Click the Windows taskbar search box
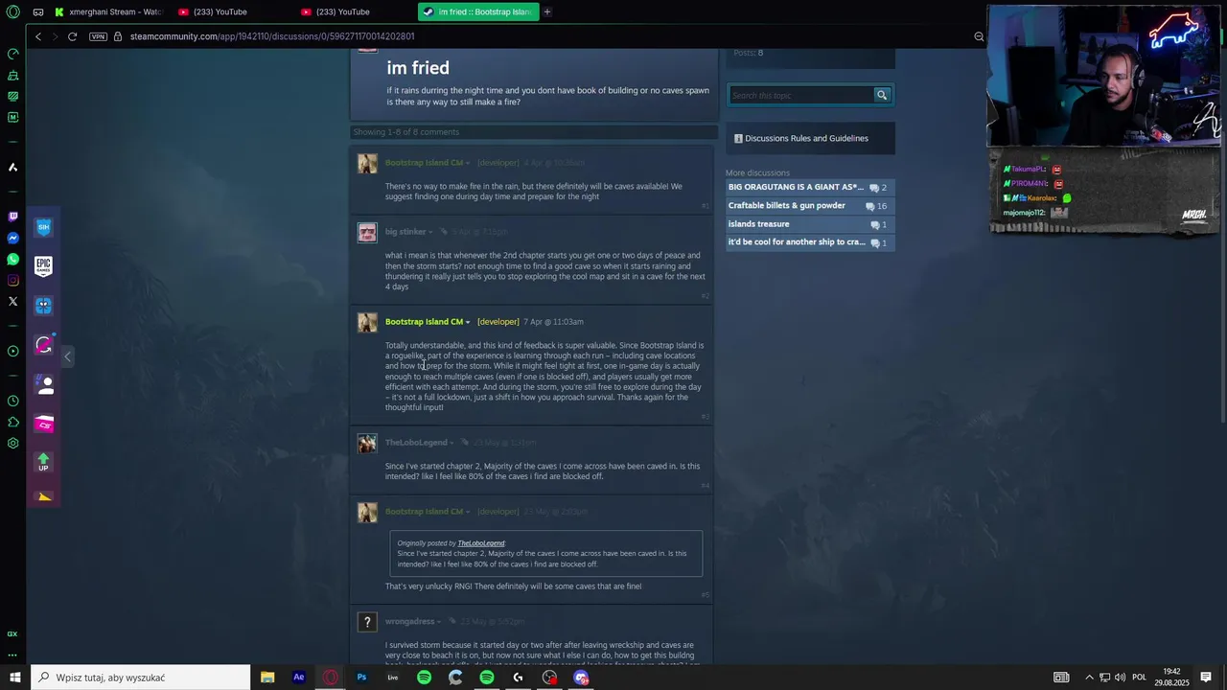Image resolution: width=1227 pixels, height=690 pixels. click(x=140, y=678)
